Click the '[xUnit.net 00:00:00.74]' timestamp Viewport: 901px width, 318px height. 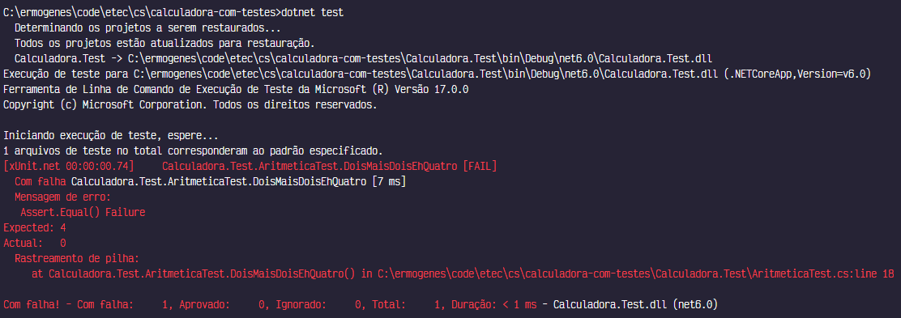pos(68,167)
